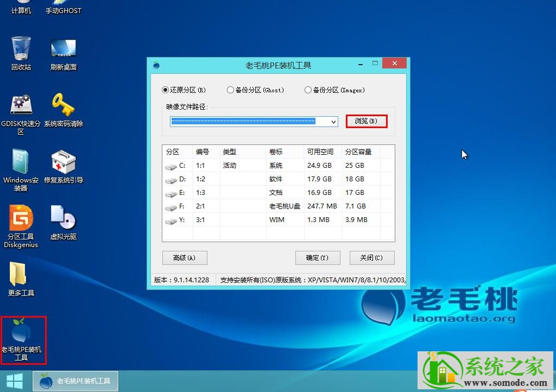Click the Windows Start button
The height and width of the screenshot is (392, 556).
pyautogui.click(x=15, y=381)
